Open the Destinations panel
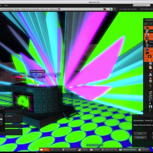Image resolution: width=153 pixels, height=153 pixels. [69, 150]
